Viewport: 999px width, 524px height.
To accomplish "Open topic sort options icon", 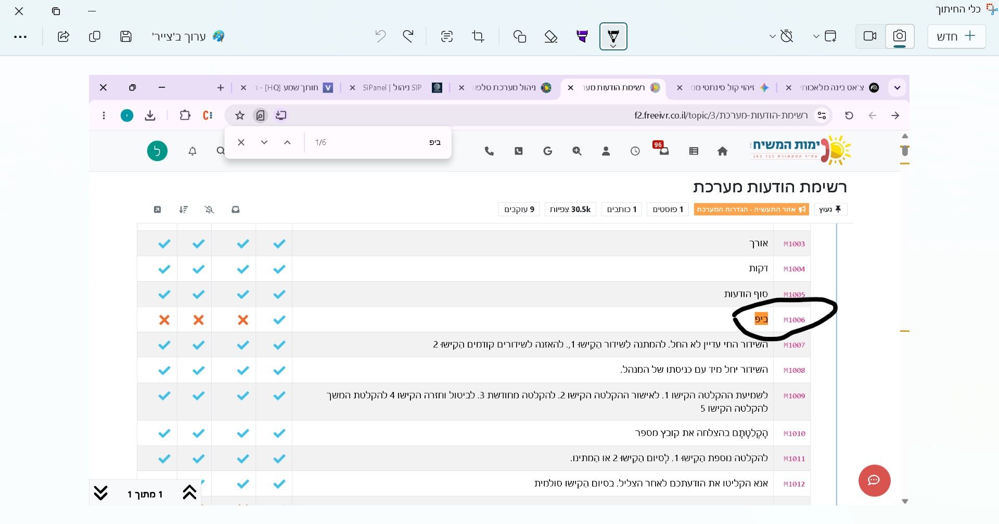I will pos(183,209).
